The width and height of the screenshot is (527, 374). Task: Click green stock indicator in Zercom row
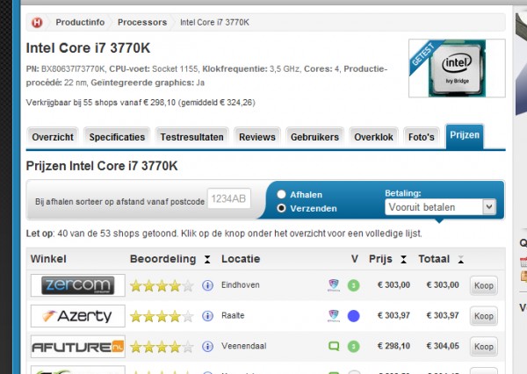click(354, 285)
